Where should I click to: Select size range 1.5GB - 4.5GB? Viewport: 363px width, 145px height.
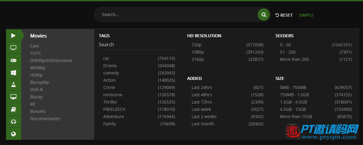316,102
